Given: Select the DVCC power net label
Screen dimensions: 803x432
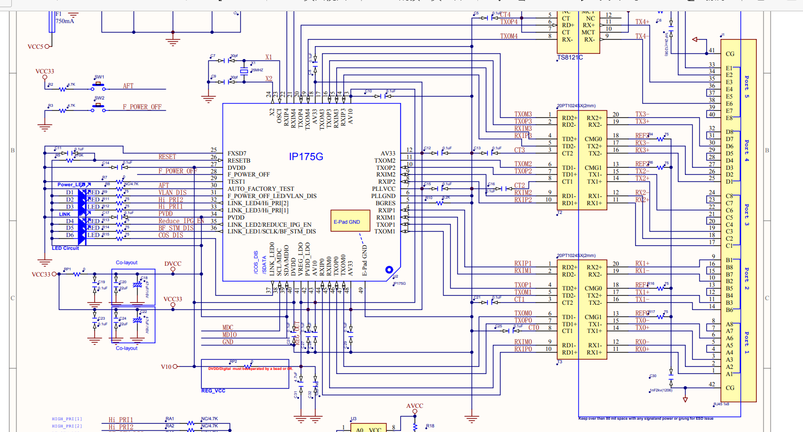Looking at the screenshot, I should (x=173, y=264).
